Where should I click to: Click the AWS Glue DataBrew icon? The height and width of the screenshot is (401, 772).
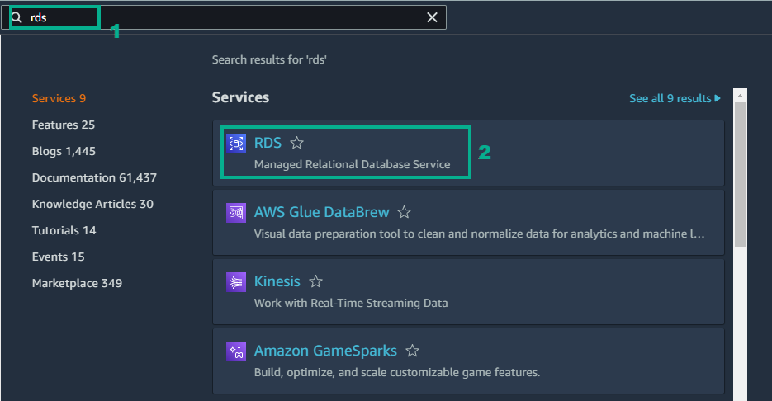pyautogui.click(x=236, y=213)
